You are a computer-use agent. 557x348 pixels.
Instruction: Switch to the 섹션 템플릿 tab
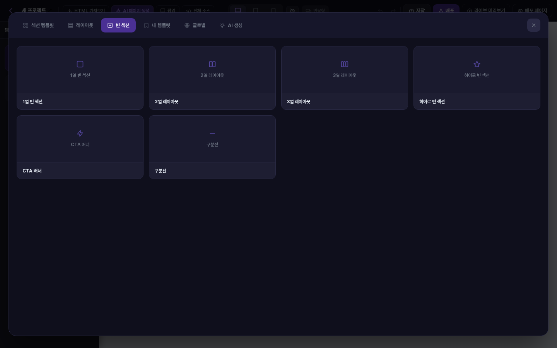click(x=38, y=26)
